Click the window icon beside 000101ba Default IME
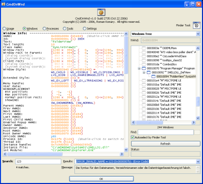 tap(144, 85)
